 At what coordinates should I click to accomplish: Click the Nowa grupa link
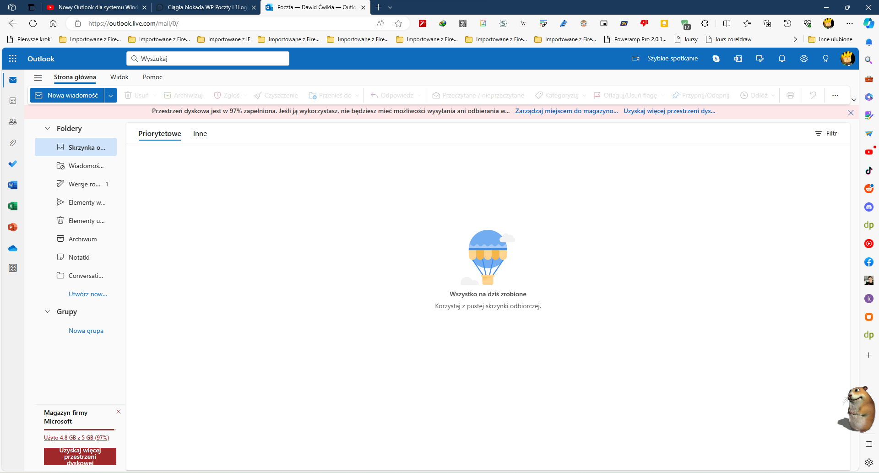click(x=86, y=331)
